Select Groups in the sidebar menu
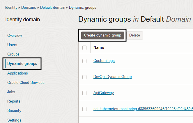 tap(13, 54)
